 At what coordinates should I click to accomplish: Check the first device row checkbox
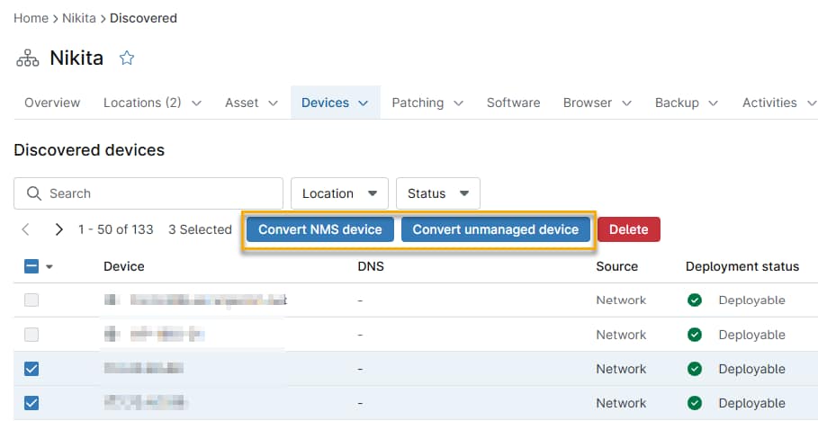click(x=31, y=300)
